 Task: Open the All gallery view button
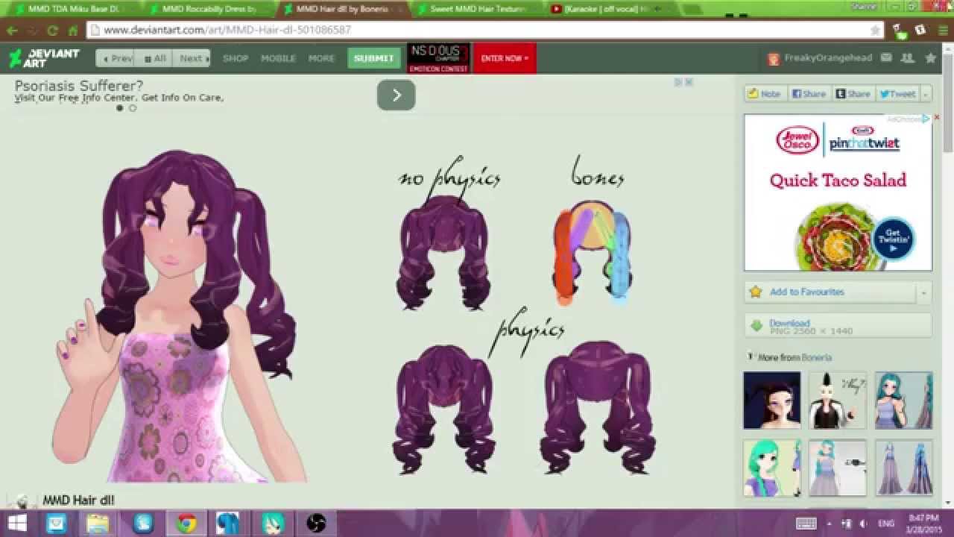pos(154,58)
